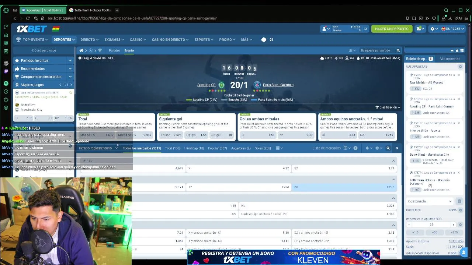Collapse all markets double-chevron icon

(397, 148)
